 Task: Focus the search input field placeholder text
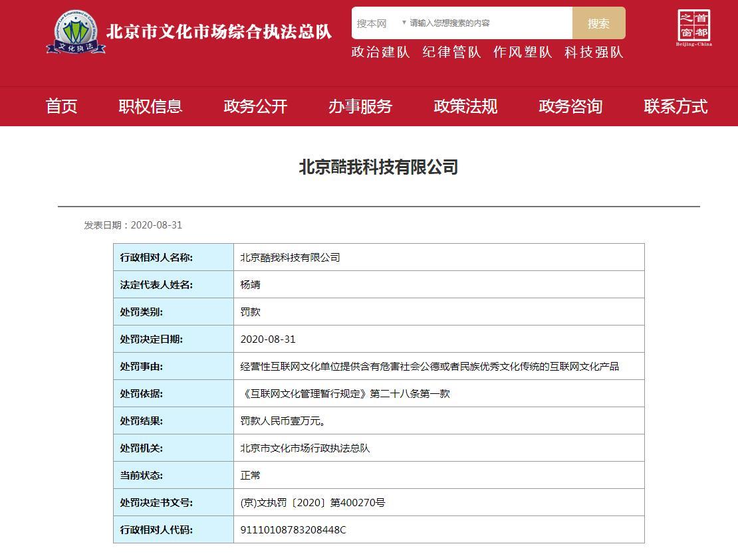point(449,23)
